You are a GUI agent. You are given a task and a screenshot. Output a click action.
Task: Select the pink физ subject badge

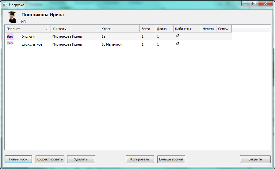point(10,43)
